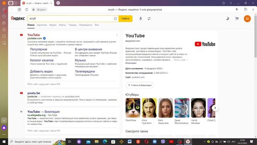Select Настя Ивлеева thumbnail

pos(198,108)
